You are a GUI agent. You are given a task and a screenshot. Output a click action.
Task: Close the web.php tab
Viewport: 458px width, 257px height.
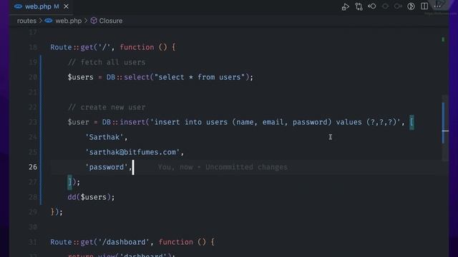click(x=66, y=6)
